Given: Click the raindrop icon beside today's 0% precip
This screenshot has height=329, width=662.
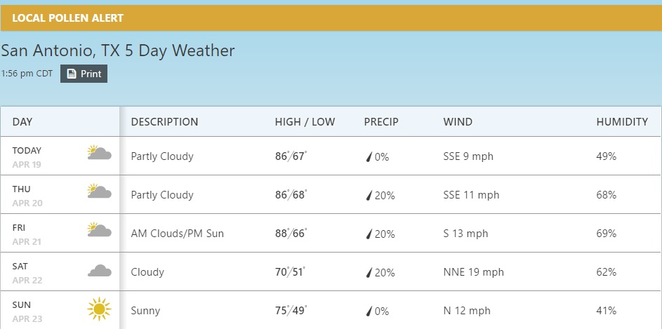Looking at the screenshot, I should click(x=369, y=157).
